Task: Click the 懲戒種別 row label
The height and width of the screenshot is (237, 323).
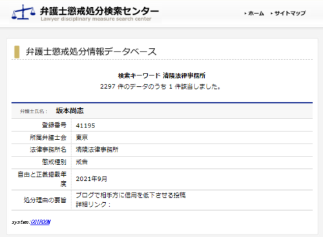Action: (54, 162)
